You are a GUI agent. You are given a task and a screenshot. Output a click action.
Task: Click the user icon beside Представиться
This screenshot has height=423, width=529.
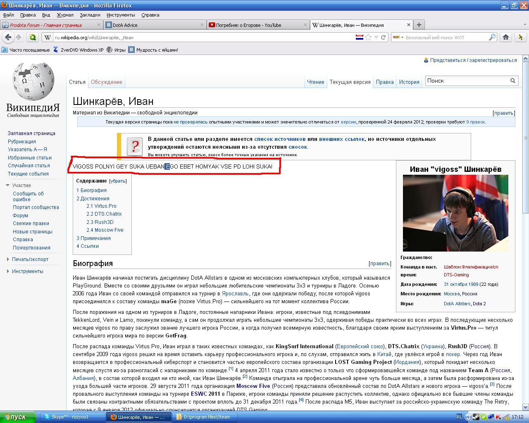(x=426, y=60)
